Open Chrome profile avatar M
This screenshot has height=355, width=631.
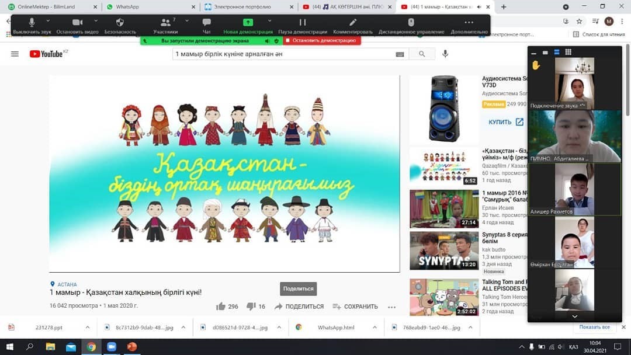coord(609,21)
